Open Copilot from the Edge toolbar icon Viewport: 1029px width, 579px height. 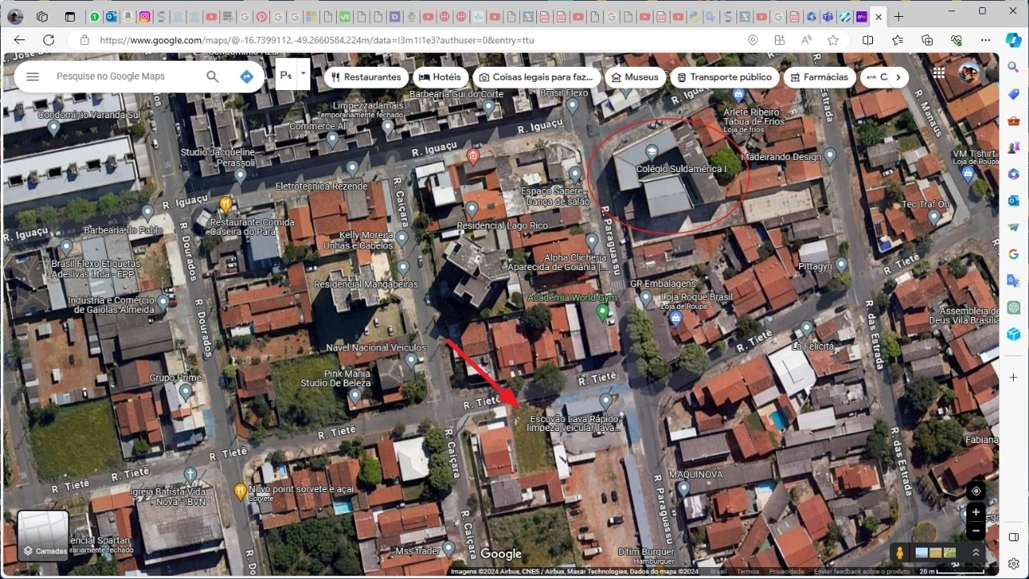(1013, 40)
